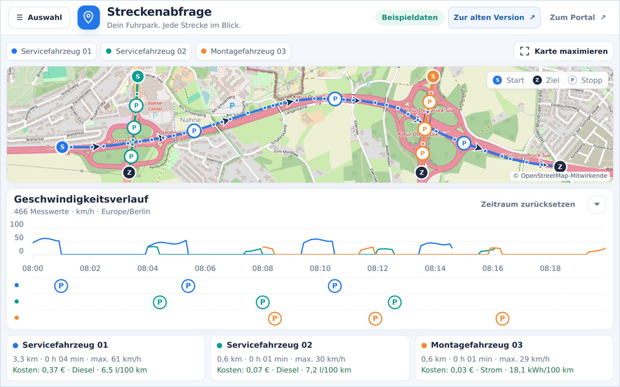This screenshot has height=387, width=620.
Task: Click teal stop marker near 08:08
Action: (x=263, y=302)
